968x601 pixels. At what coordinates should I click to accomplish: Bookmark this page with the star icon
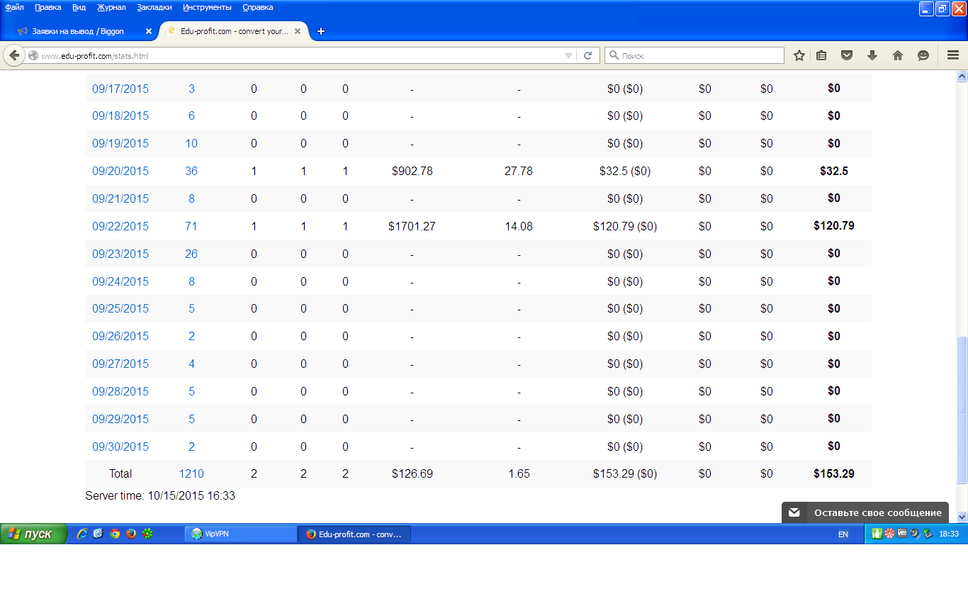point(799,55)
